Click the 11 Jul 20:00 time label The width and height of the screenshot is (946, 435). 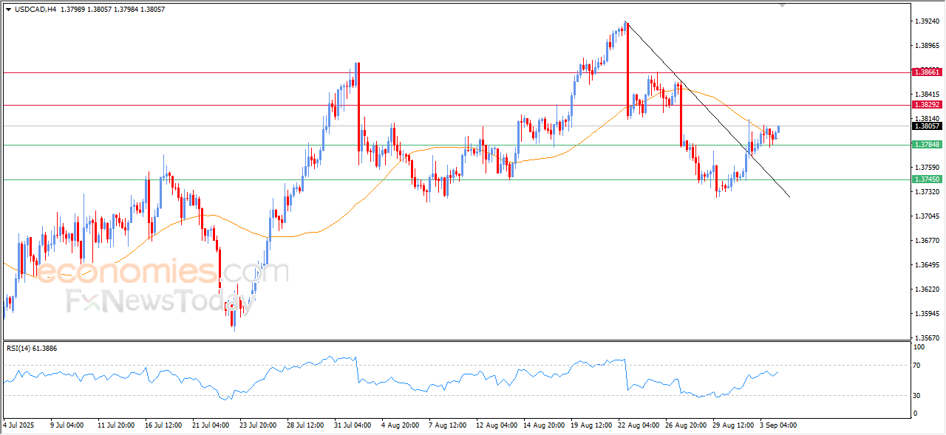click(x=116, y=425)
